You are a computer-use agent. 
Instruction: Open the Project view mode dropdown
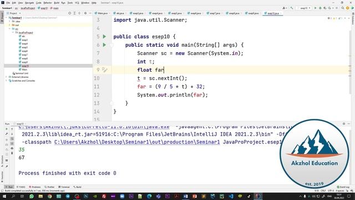pos(14,13)
